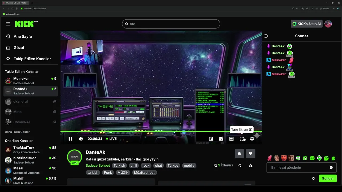This screenshot has width=342, height=192.
Task: Open a new browser tab
Action: (x=32, y=3)
